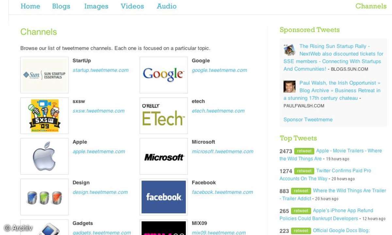
Task: Retweet Apple's iPhone App Refund tweet
Action: pos(301,211)
